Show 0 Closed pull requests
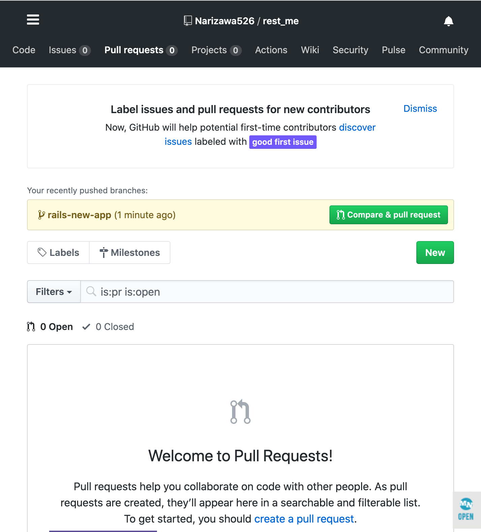Viewport: 481px width, 532px height. click(x=108, y=327)
